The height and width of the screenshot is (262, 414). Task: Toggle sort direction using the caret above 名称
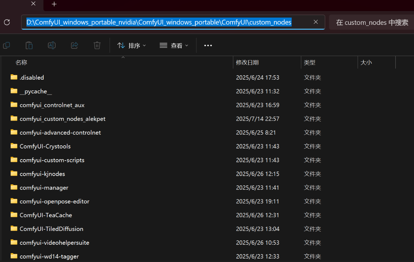[x=123, y=57]
